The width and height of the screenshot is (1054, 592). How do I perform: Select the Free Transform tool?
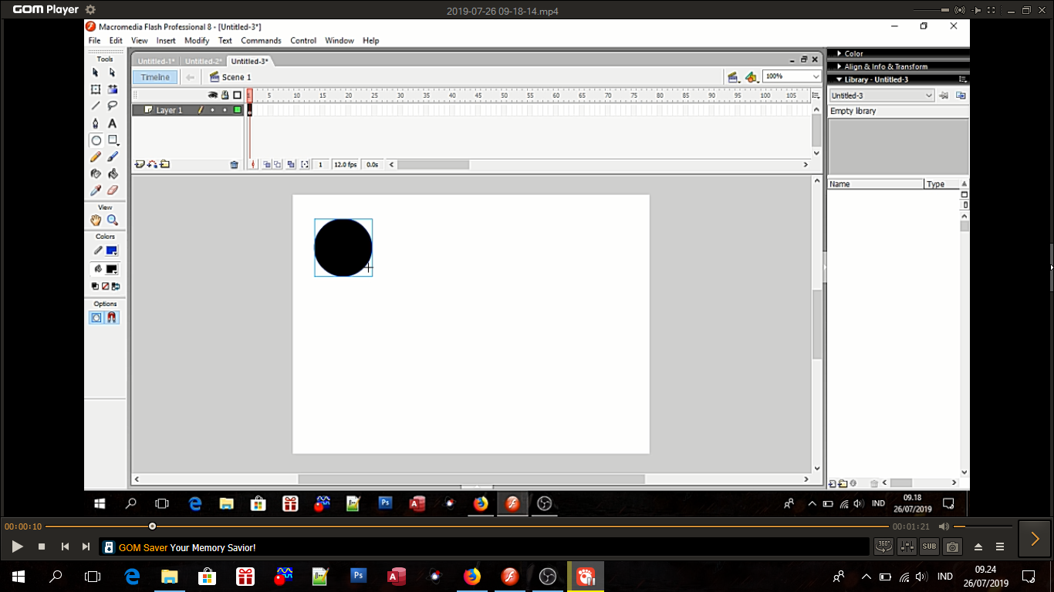click(96, 89)
